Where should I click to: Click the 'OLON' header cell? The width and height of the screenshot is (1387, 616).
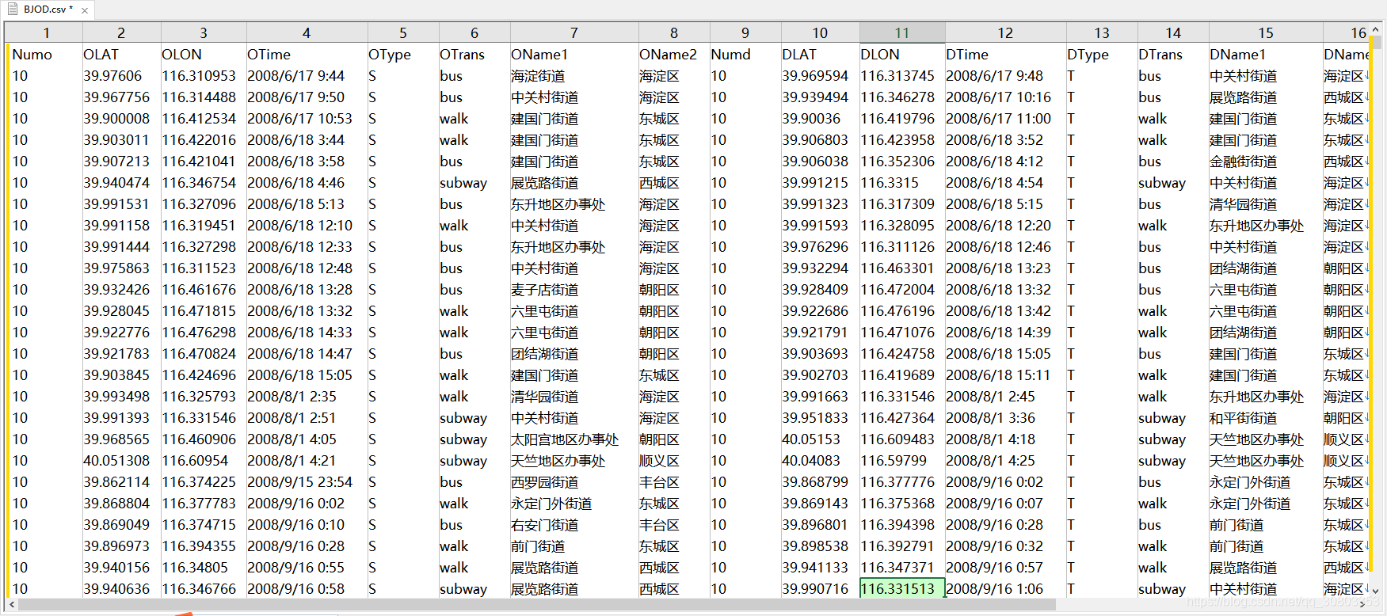pos(204,55)
